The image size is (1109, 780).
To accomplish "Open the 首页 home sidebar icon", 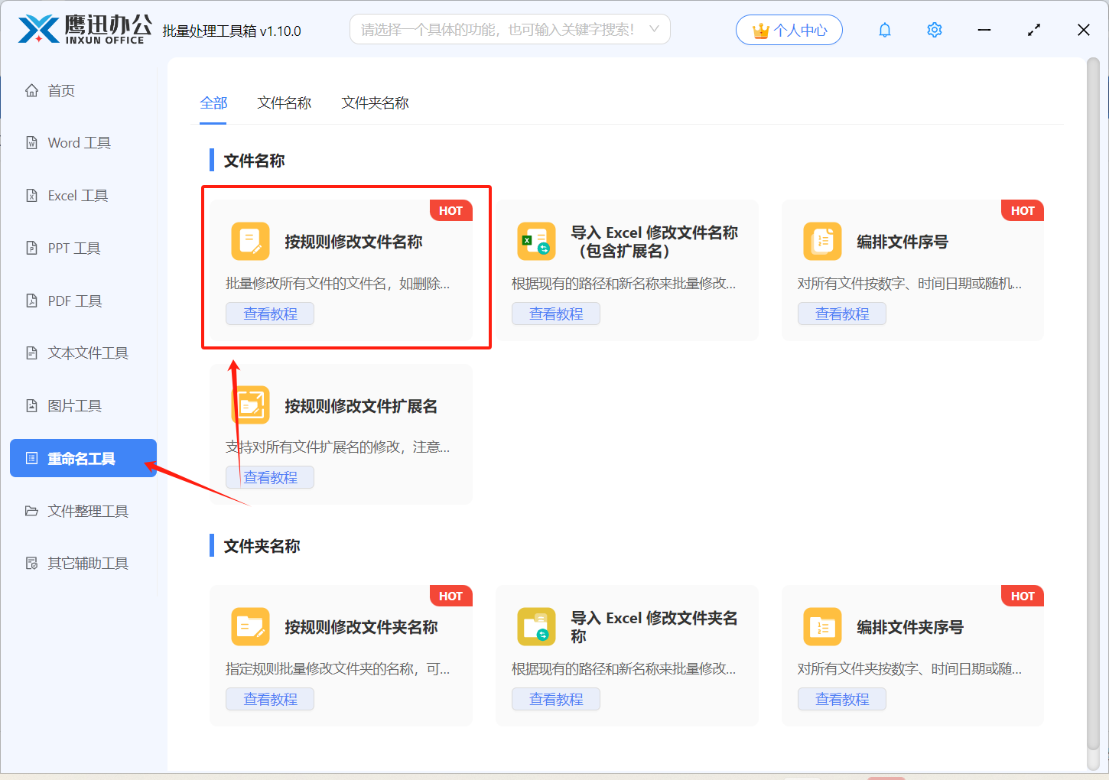I will [x=60, y=90].
